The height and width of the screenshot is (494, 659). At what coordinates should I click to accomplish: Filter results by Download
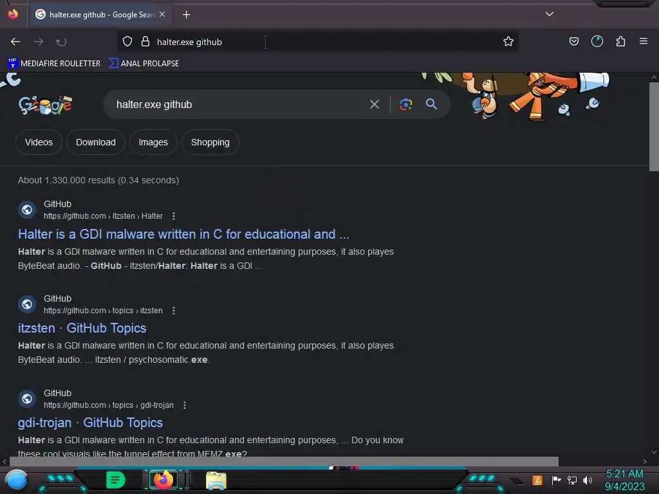click(96, 142)
